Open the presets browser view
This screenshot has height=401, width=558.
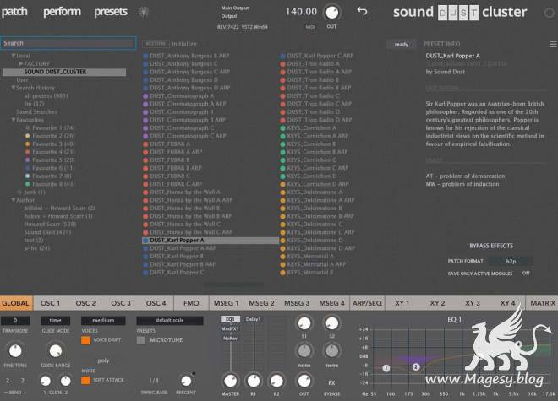tap(111, 12)
